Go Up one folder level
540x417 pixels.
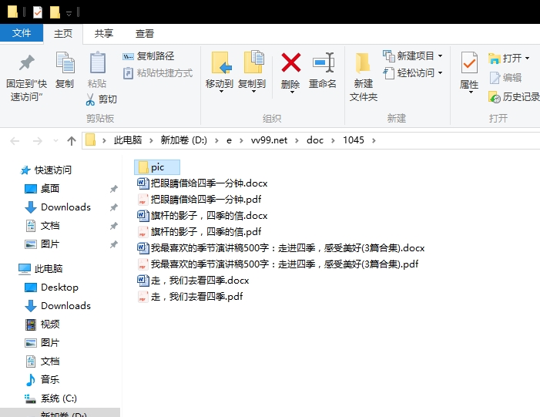tap(72, 140)
